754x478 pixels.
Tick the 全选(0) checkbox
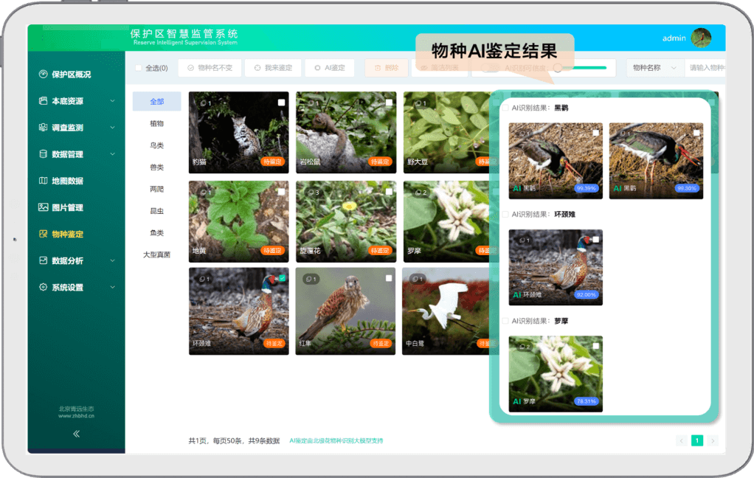139,68
